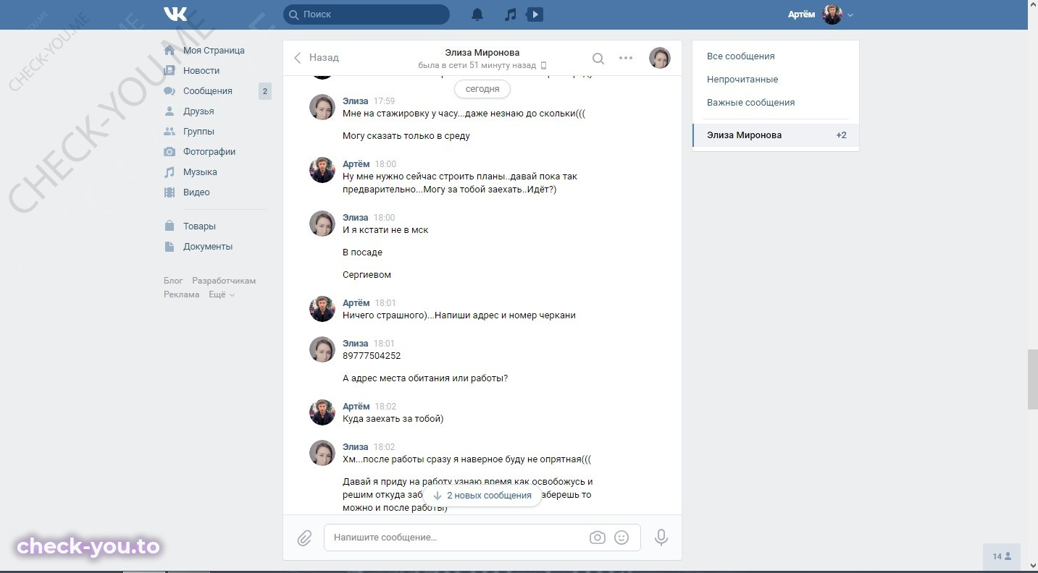Go back with the Назад button
The width and height of the screenshot is (1038, 573).
[x=316, y=58]
